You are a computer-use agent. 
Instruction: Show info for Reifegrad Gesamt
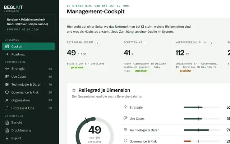(x=97, y=43)
